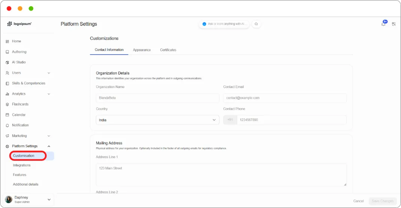
Task: Click the Platform Settings gear icon
Action: click(x=7, y=146)
